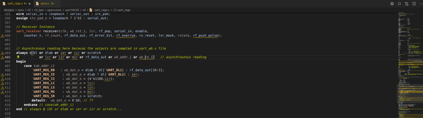The height and width of the screenshot is (118, 423).
Task: Click the warning icon on line 400
Action: click(2, 36)
